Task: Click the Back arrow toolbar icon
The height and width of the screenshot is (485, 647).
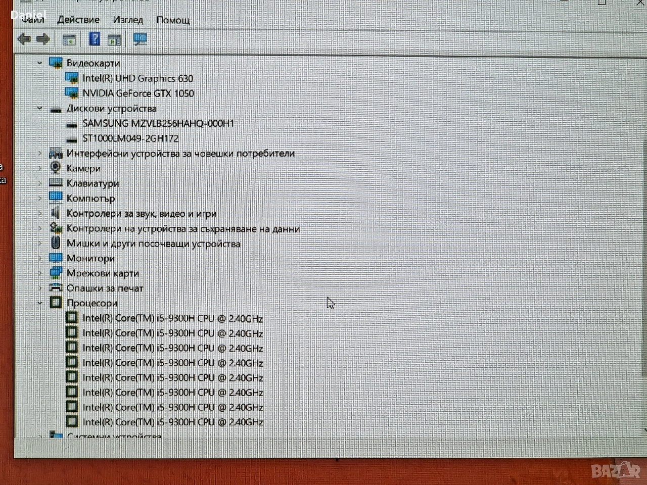Action: pos(24,39)
